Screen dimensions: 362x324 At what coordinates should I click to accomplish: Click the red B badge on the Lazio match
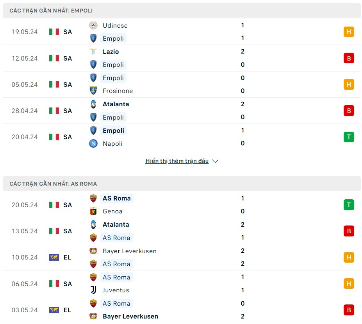click(348, 58)
